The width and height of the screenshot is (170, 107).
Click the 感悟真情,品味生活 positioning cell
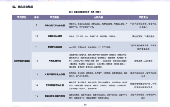(x=143, y=61)
